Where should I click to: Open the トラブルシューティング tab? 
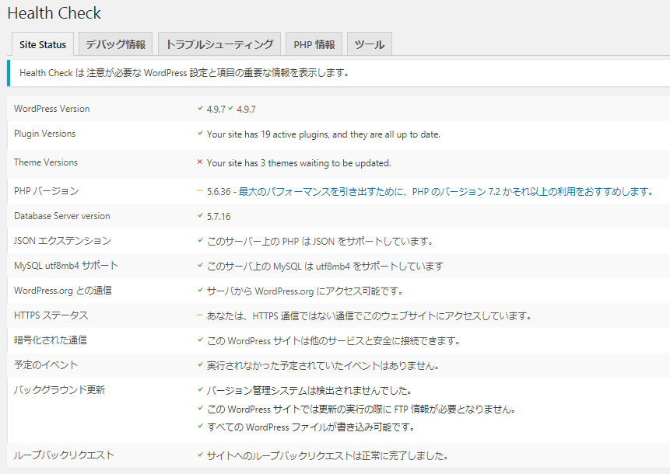pos(219,44)
